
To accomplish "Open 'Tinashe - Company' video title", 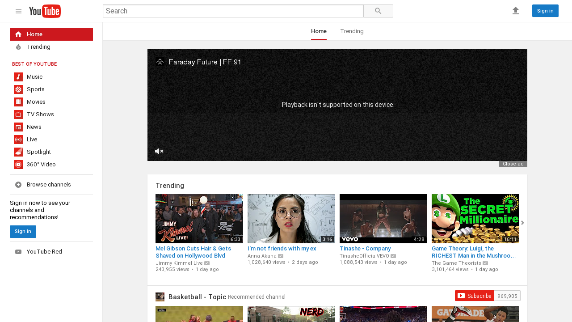I will point(365,249).
